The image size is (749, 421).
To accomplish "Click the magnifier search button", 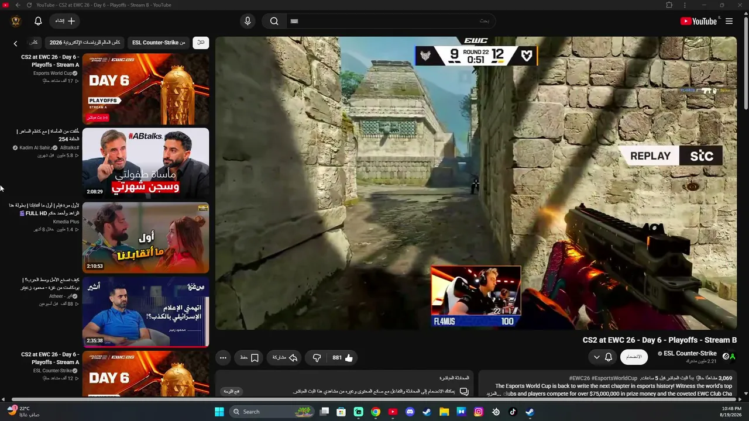I will coord(274,21).
